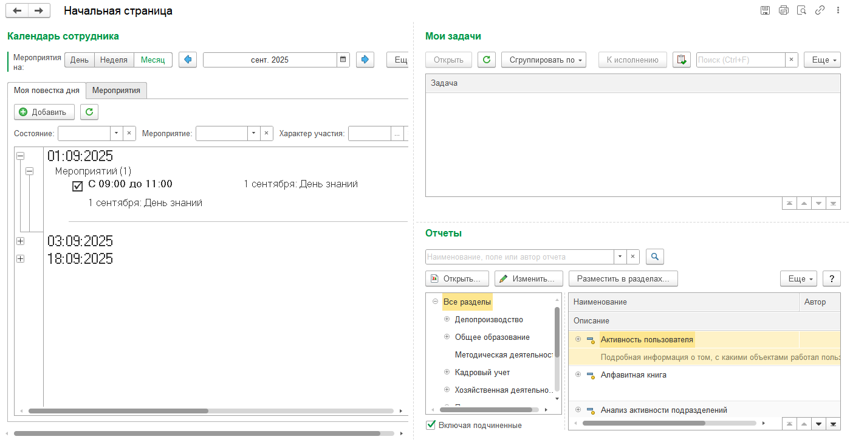Image resolution: width=850 pixels, height=442 pixels.
Task: Click the magnifier search button in Отчеты
Action: coord(654,257)
